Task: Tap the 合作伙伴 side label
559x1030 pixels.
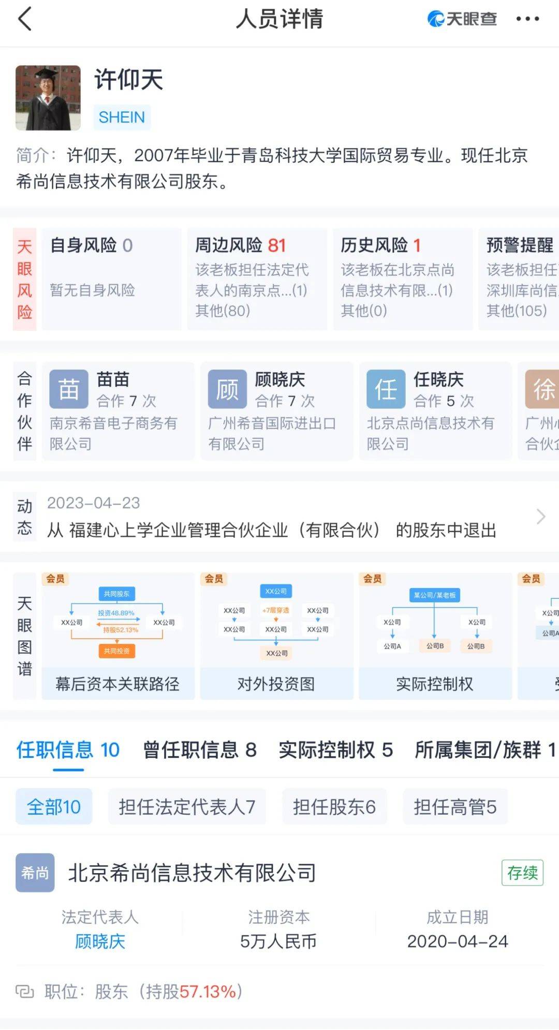Action: coord(25,410)
